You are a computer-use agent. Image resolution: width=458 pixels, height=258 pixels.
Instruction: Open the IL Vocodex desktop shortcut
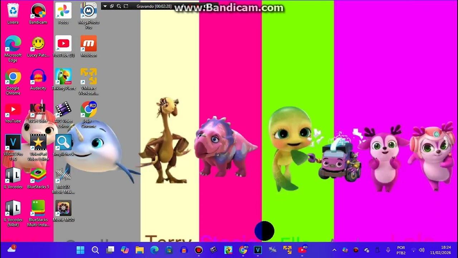[x=13, y=179]
